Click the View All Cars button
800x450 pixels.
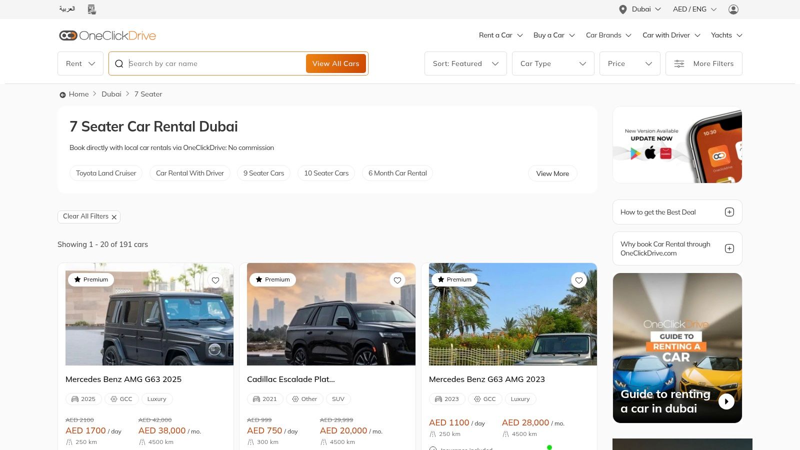pyautogui.click(x=335, y=63)
